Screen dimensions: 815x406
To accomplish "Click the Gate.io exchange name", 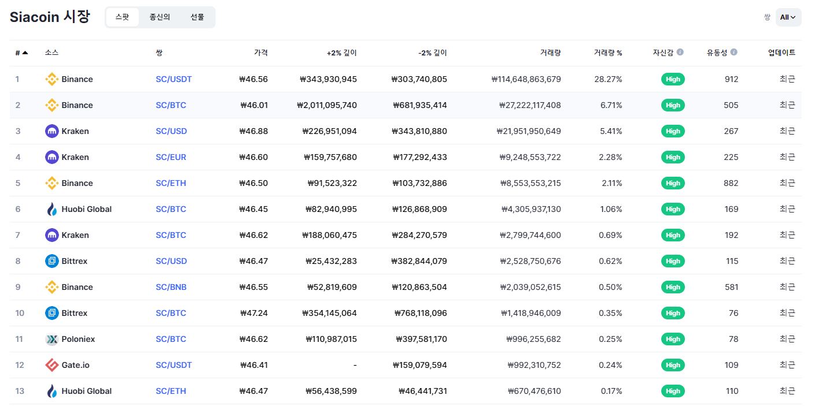I will coord(76,365).
